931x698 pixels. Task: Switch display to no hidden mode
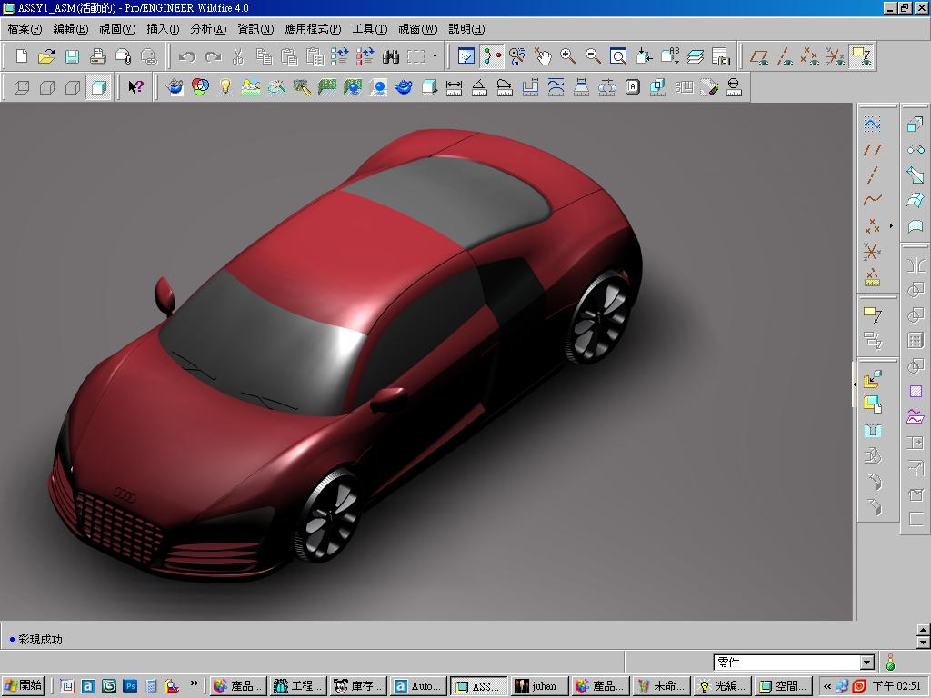[x=73, y=87]
